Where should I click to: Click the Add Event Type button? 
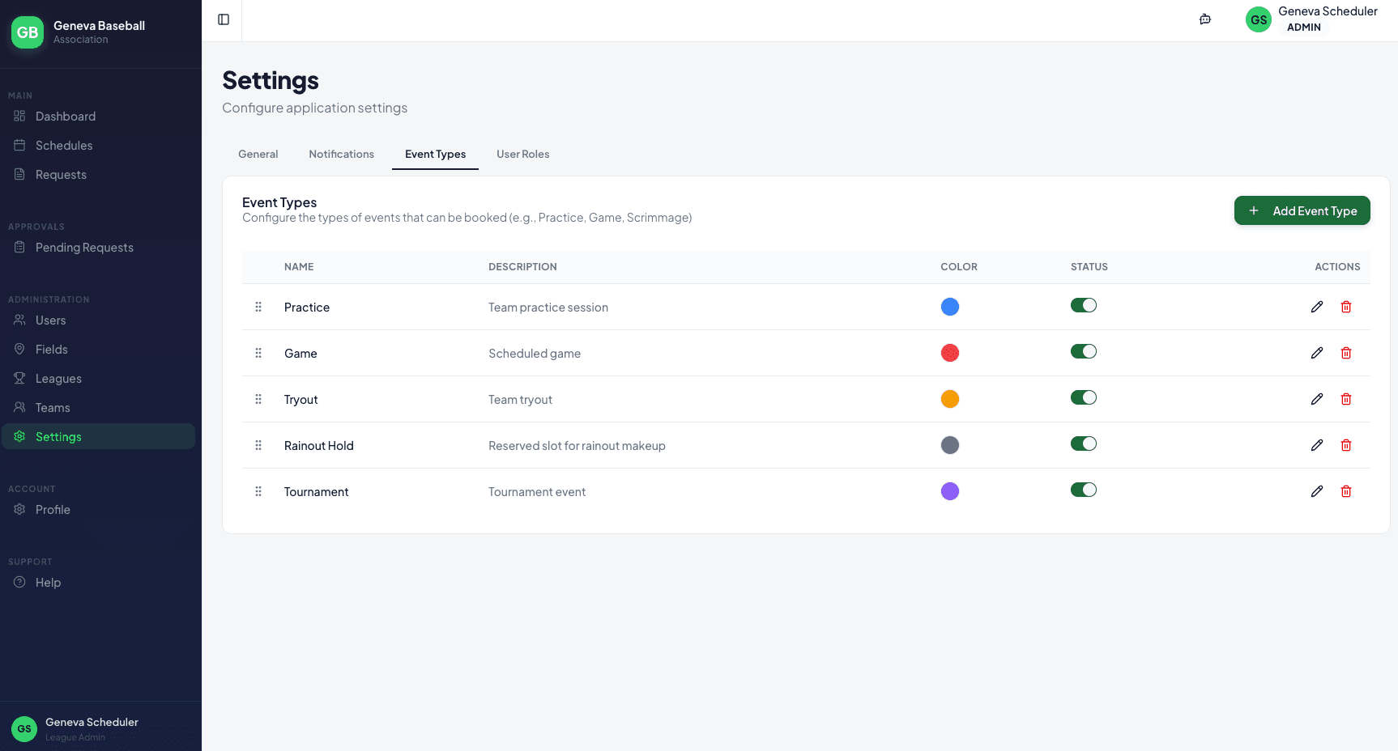tap(1302, 210)
